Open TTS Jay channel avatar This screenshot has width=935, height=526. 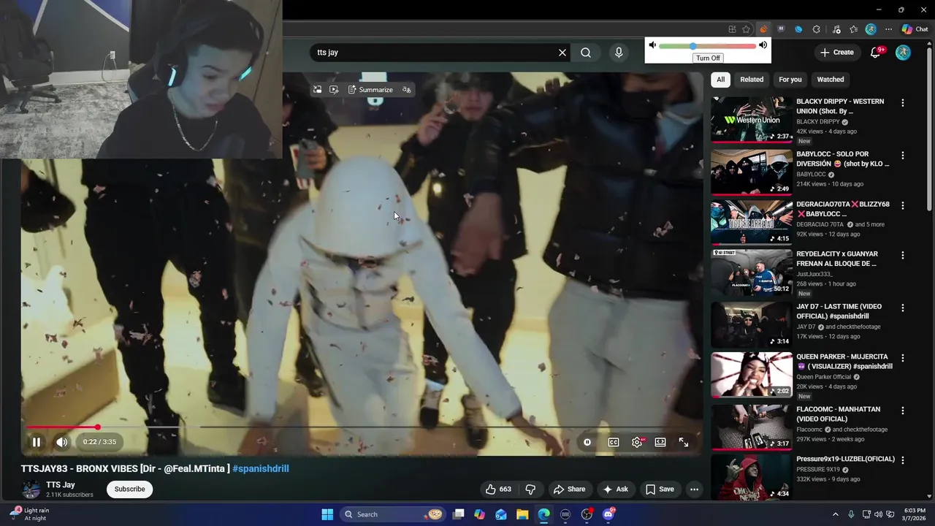pyautogui.click(x=31, y=489)
